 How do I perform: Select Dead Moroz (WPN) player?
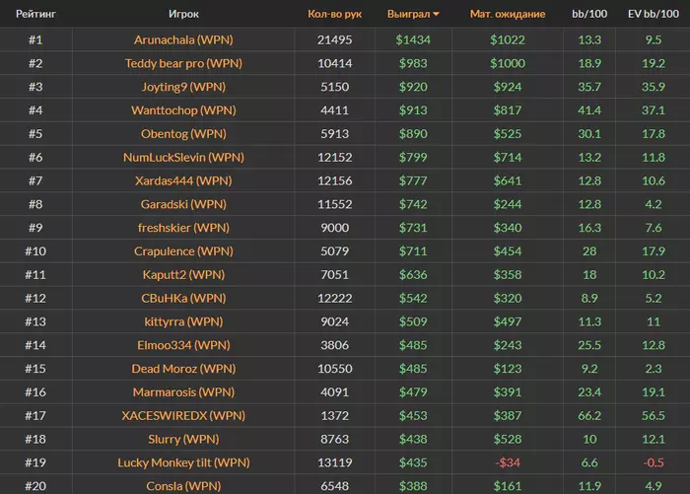click(x=183, y=369)
